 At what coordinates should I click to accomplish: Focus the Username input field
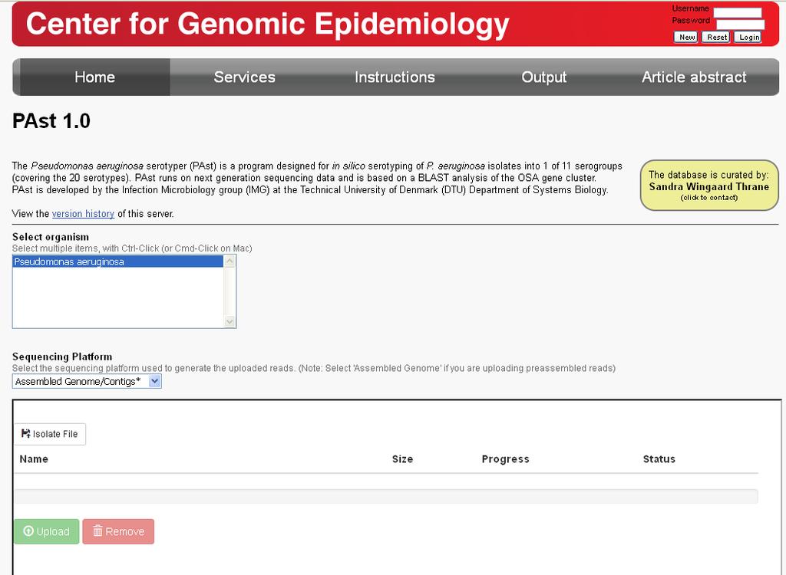point(738,12)
